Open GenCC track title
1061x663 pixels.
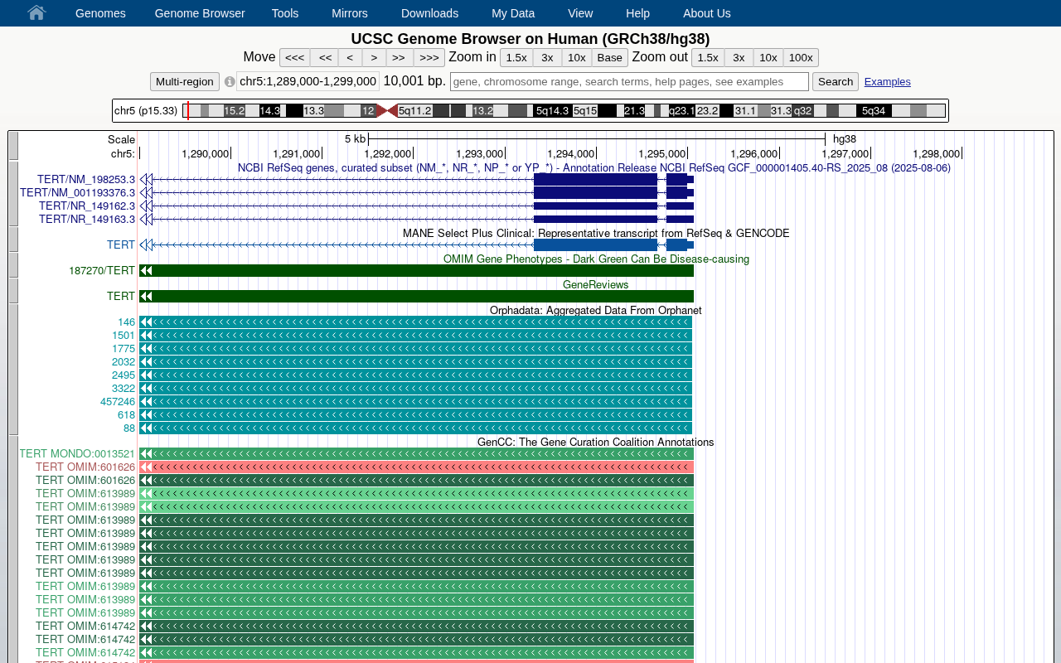[596, 443]
